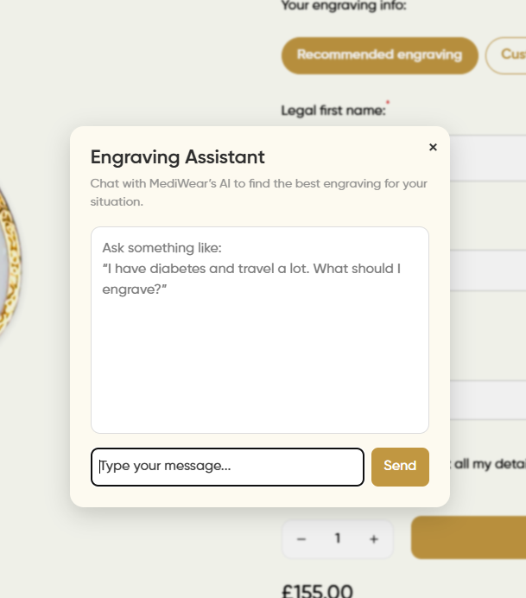The width and height of the screenshot is (526, 598).
Task: Focus the 'Type your message...' field
Action: click(x=227, y=467)
